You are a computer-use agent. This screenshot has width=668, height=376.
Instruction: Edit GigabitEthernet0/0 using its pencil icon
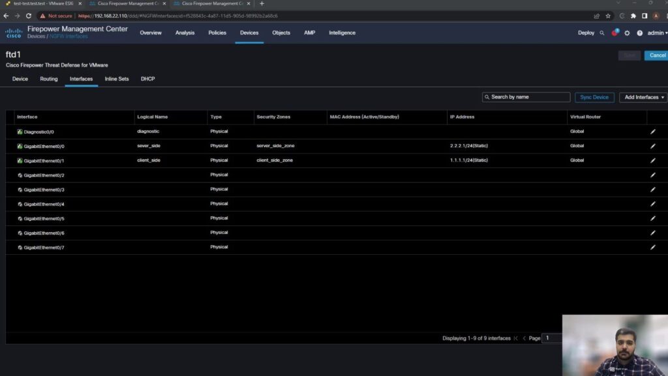click(x=652, y=147)
